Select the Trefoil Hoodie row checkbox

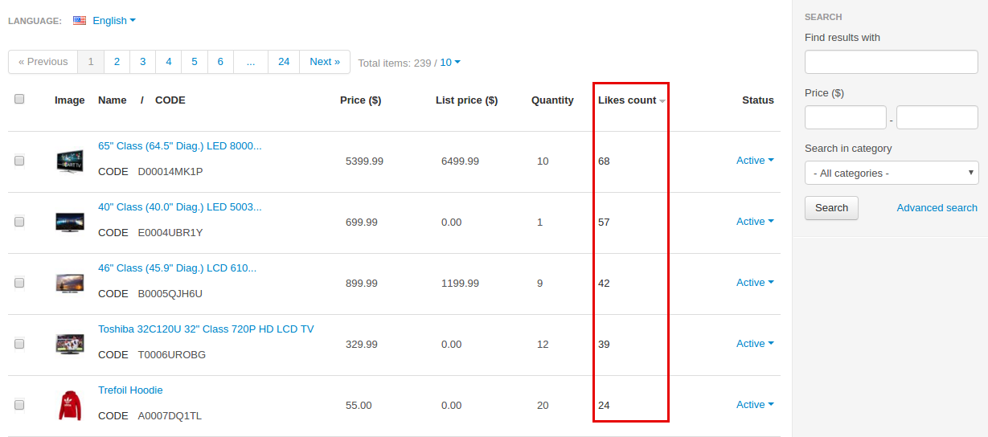coord(19,405)
